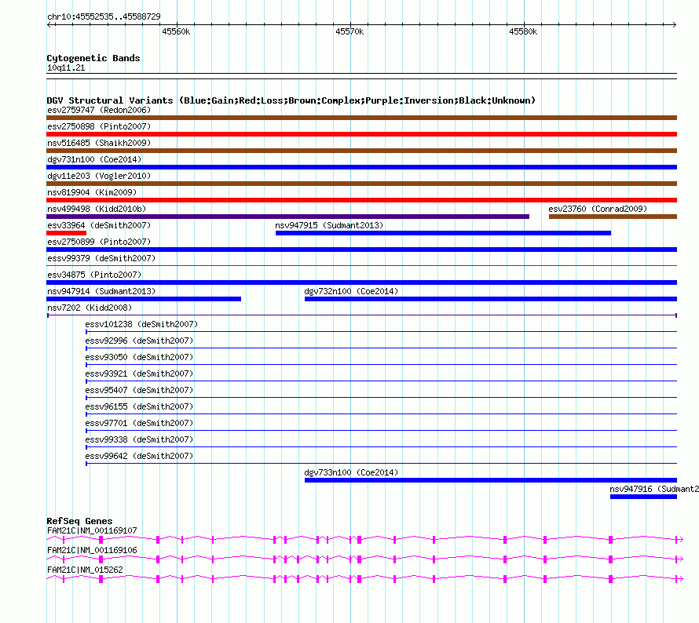Click the essv95407 (deSmith2007) label
The height and width of the screenshot is (623, 699).
click(139, 390)
